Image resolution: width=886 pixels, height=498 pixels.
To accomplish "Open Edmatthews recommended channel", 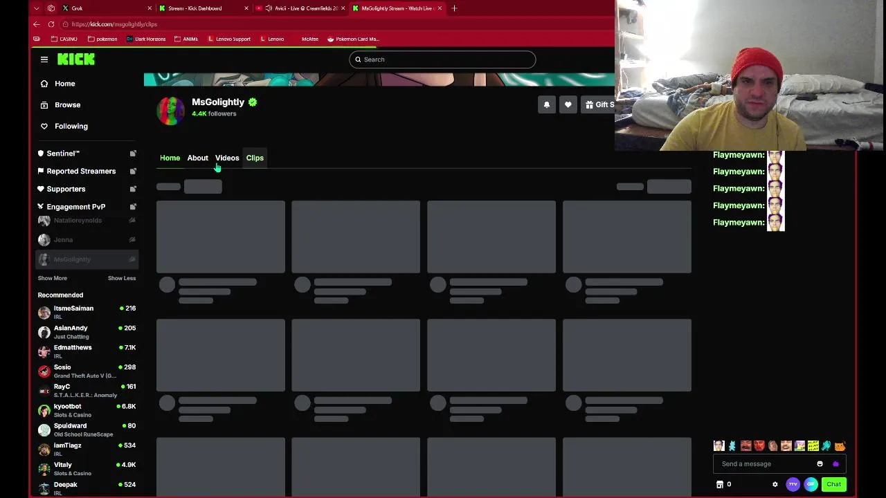I will 87,351.
